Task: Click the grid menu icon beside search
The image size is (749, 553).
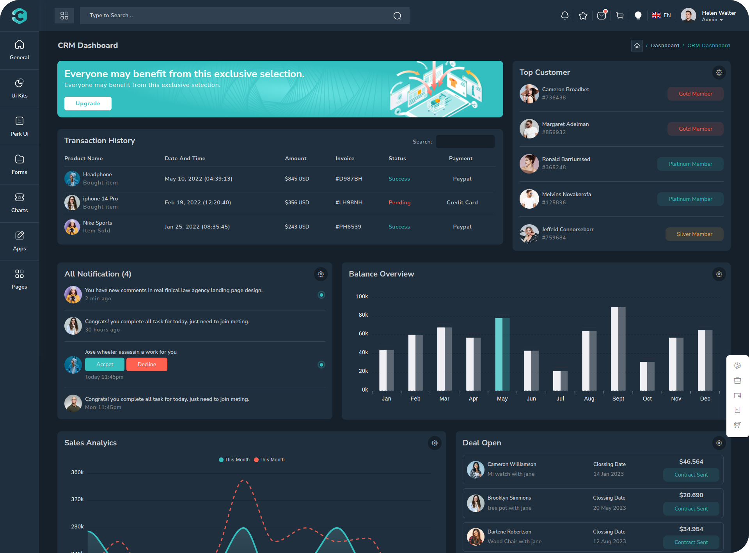Action: pos(64,16)
